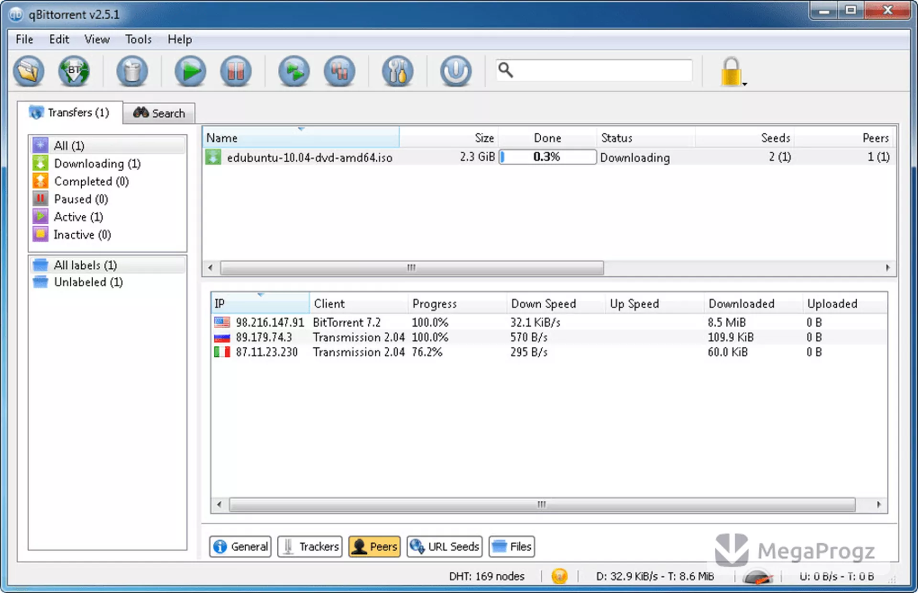The width and height of the screenshot is (918, 593).
Task: Delete selected torrent trash icon
Action: (x=132, y=71)
